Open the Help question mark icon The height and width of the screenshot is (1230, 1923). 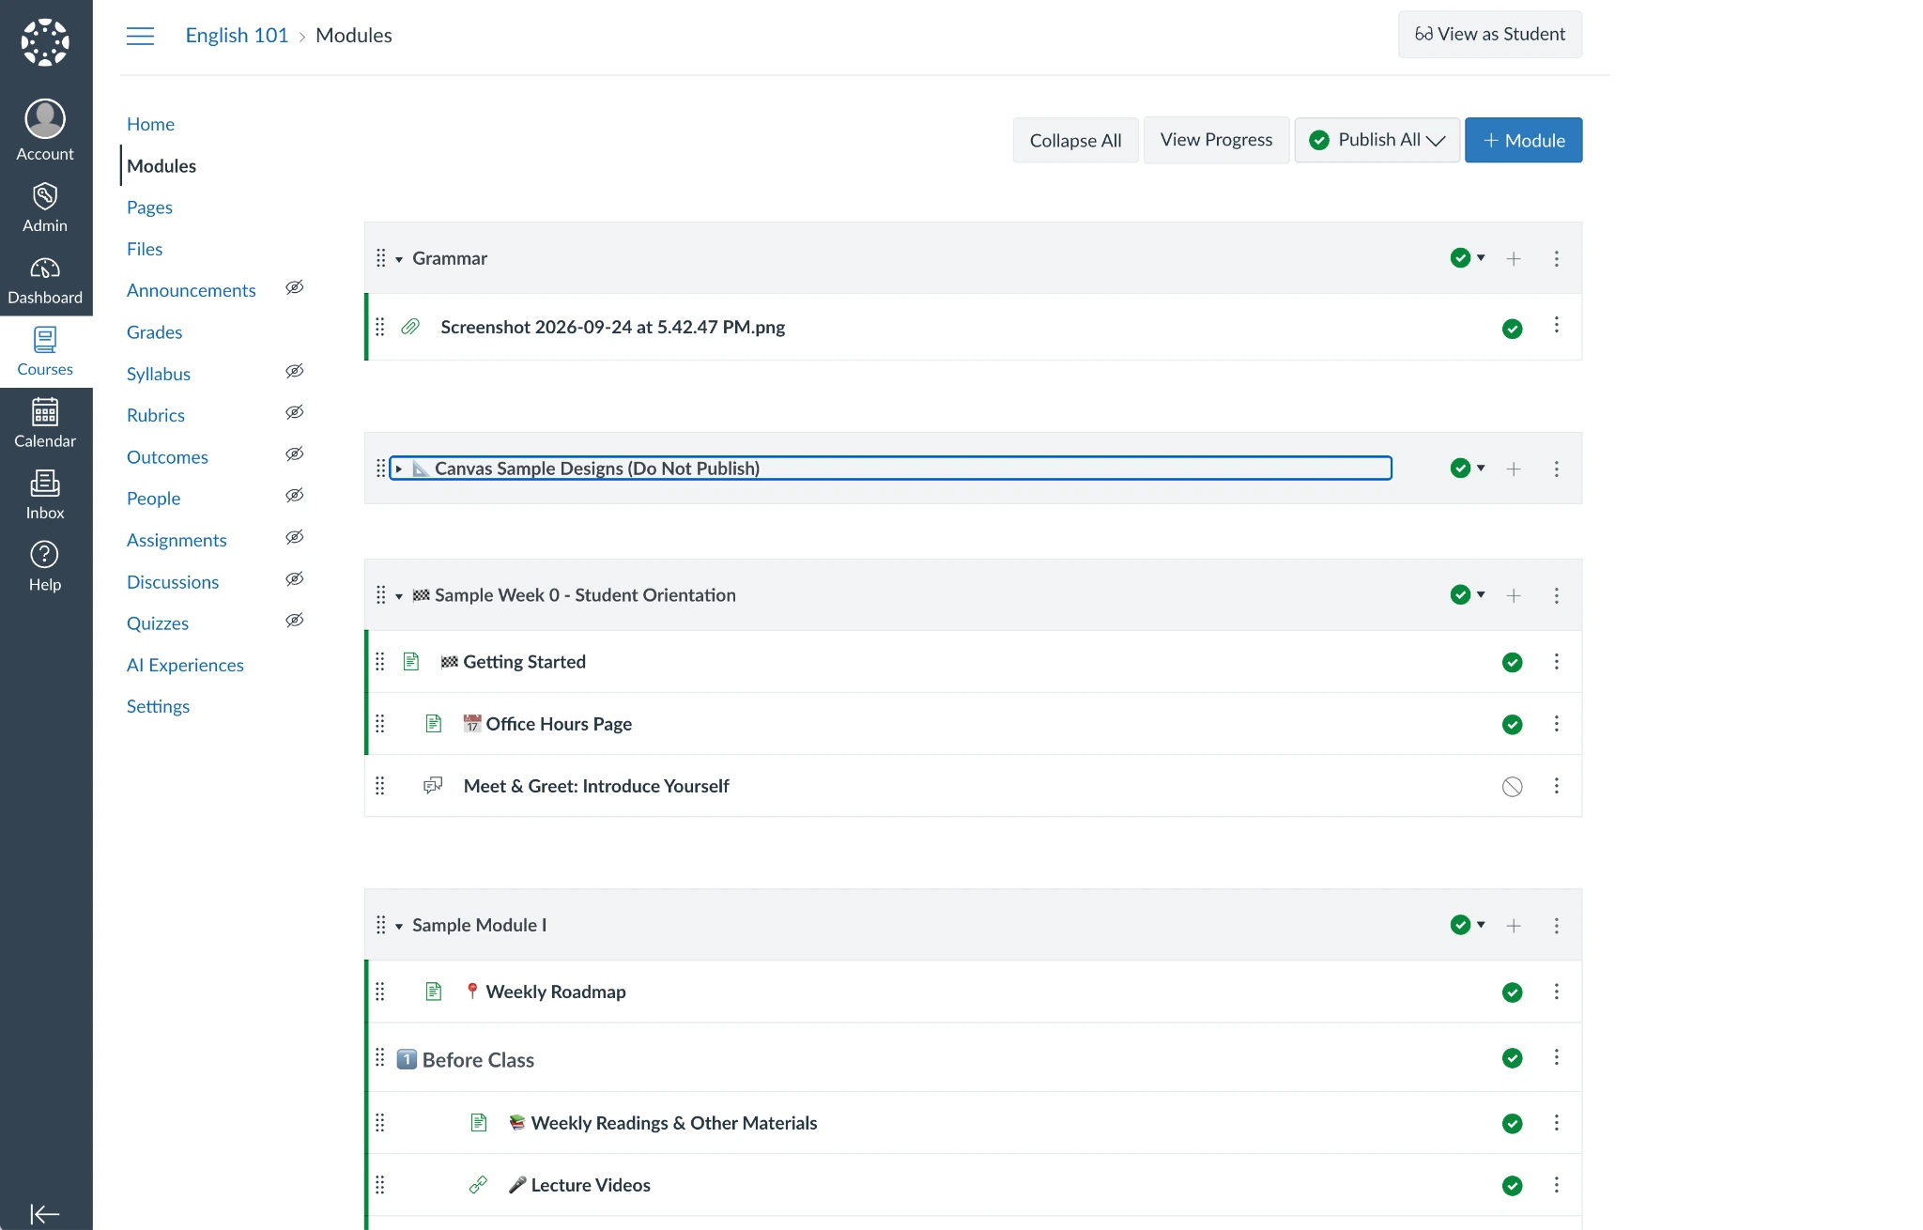(45, 566)
